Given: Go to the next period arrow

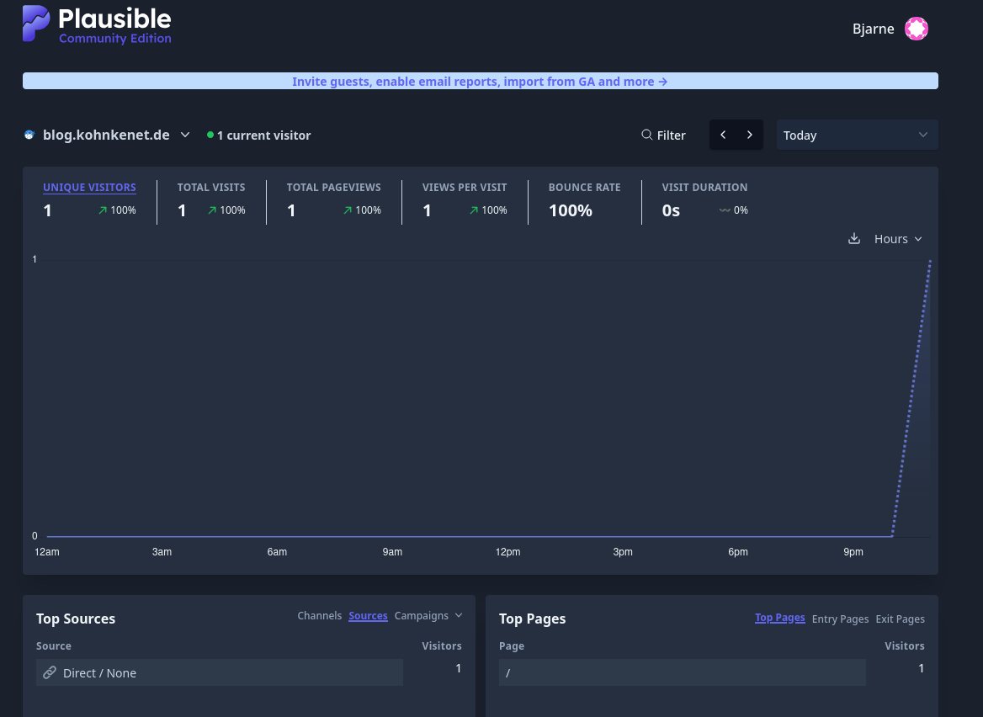Looking at the screenshot, I should pos(750,135).
